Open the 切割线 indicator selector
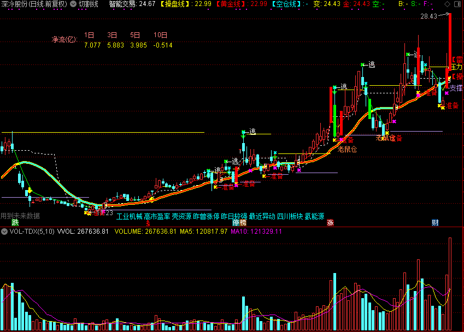This screenshot has width=464, height=332. coord(88,4)
